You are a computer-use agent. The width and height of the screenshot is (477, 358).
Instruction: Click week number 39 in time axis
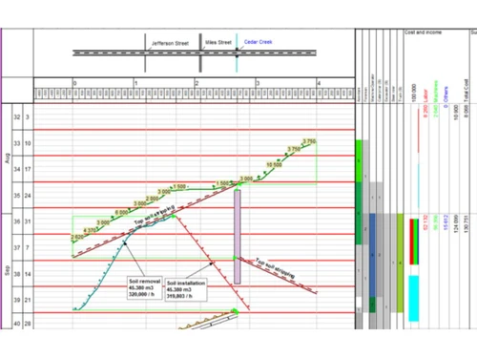(17, 300)
